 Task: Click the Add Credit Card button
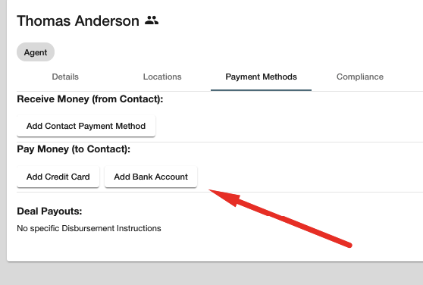(x=58, y=177)
